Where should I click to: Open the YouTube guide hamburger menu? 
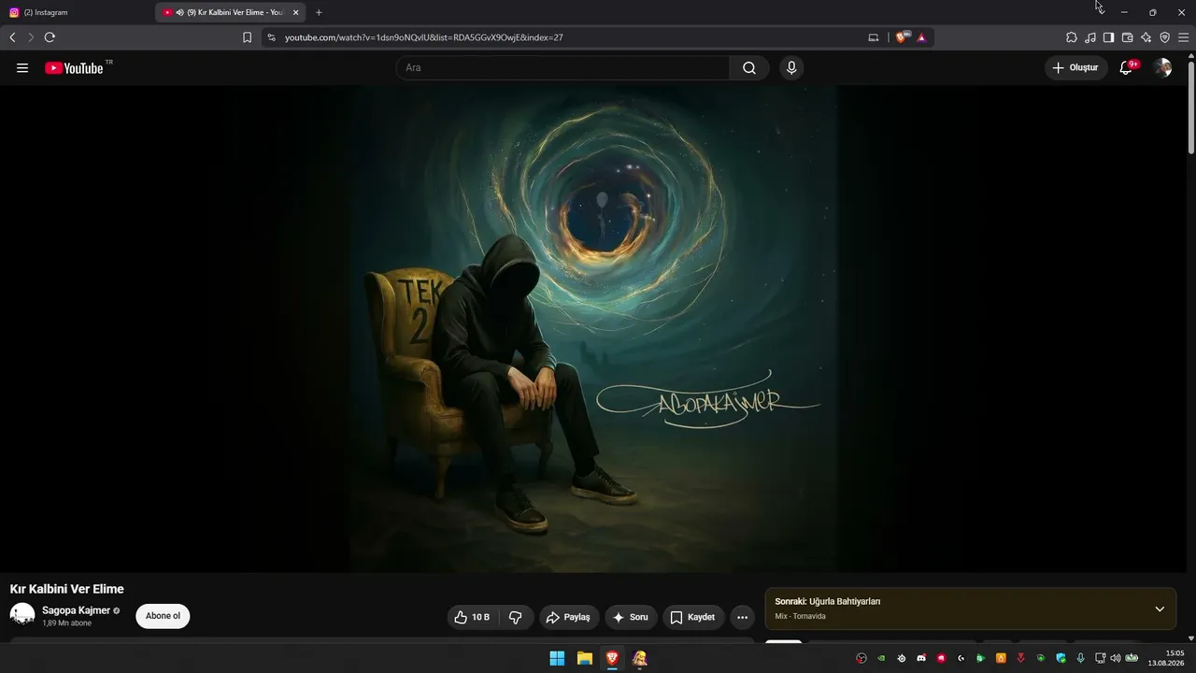[x=22, y=68]
